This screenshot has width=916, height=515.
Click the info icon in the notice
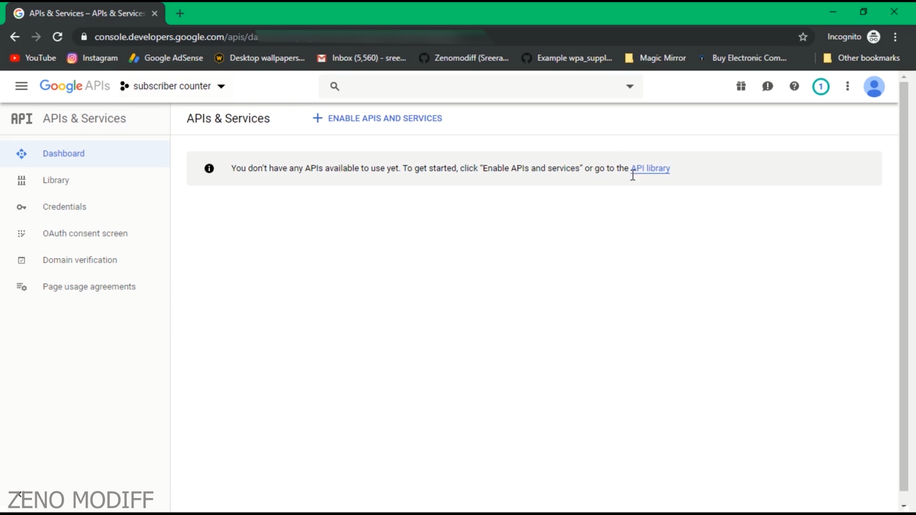click(x=209, y=168)
